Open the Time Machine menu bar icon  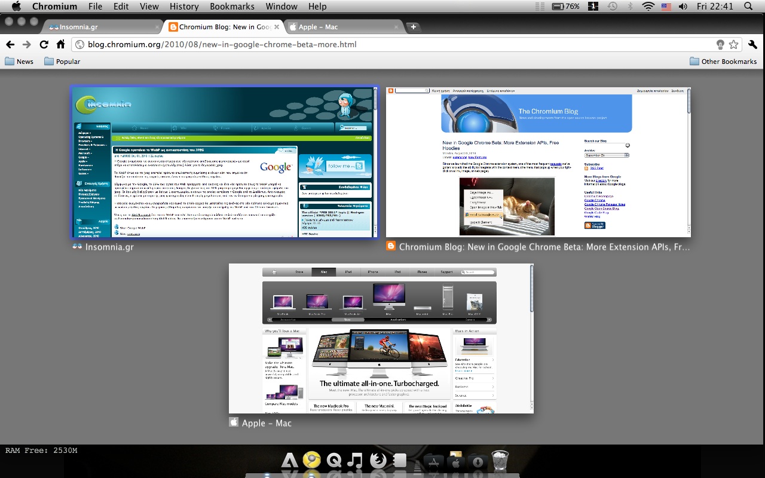612,7
